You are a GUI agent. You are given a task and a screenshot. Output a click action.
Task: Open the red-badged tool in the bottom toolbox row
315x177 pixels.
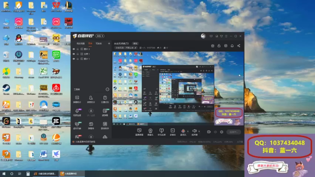coord(78,136)
